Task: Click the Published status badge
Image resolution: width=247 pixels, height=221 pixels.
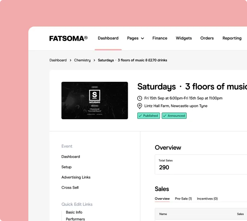Action: tap(149, 116)
